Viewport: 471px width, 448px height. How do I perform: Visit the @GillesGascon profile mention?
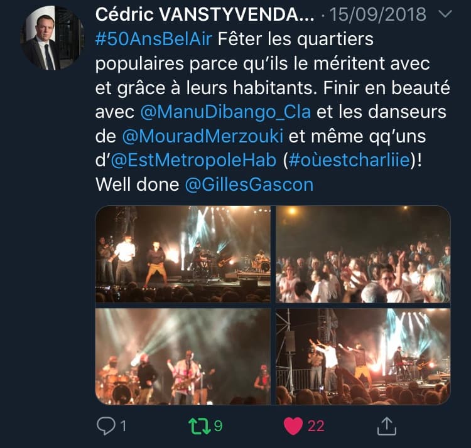(x=249, y=184)
